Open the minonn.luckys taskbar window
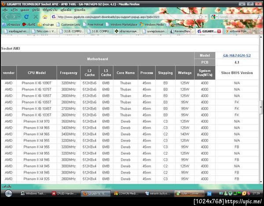 click(158, 193)
